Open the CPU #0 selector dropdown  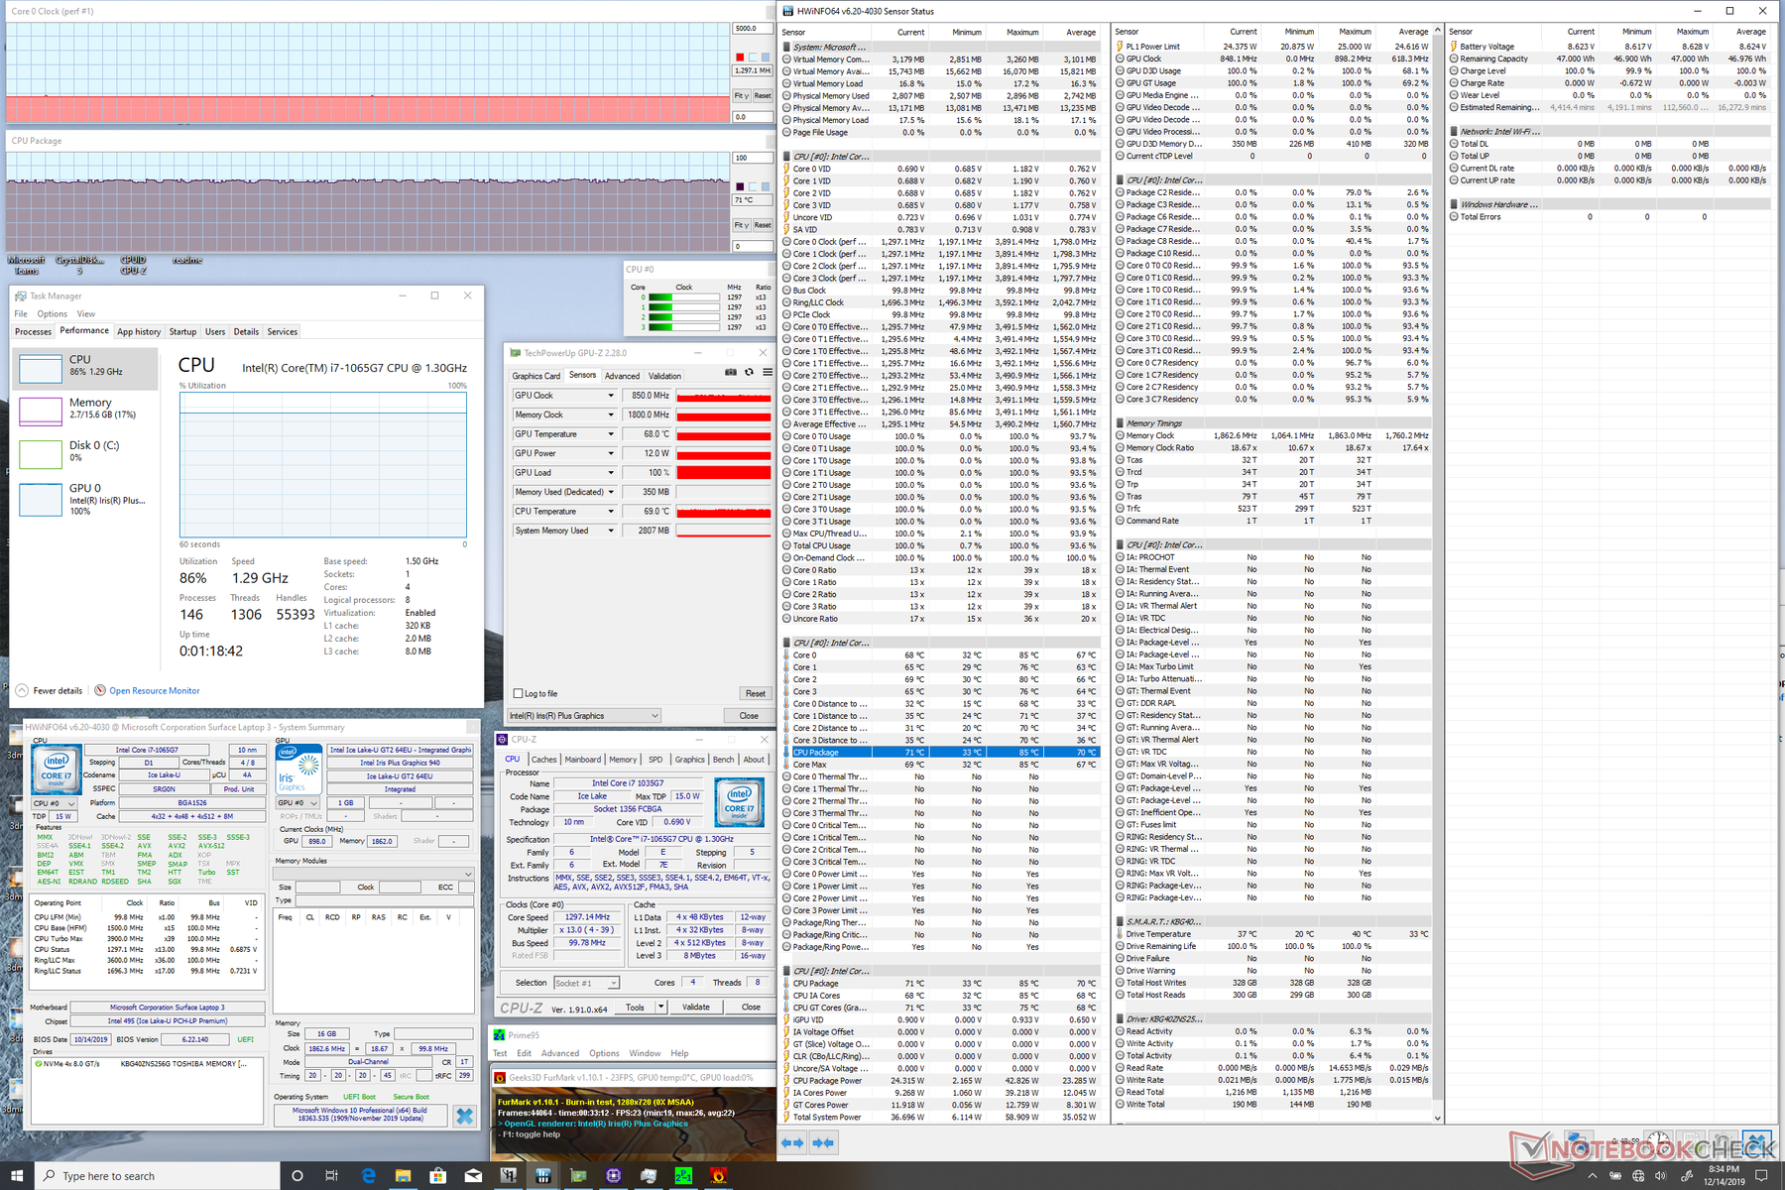click(x=54, y=803)
